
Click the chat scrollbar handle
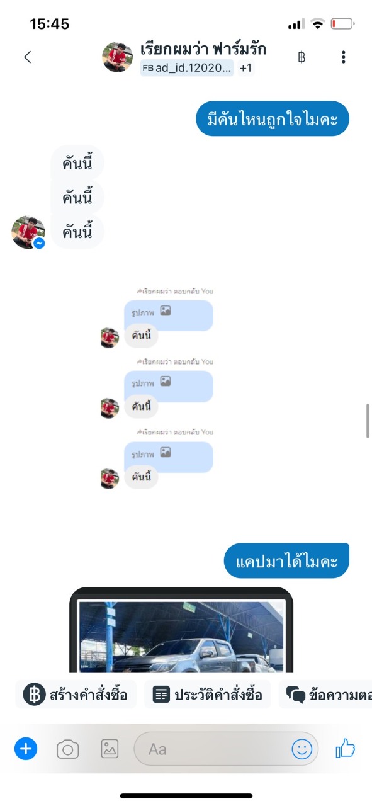(x=368, y=421)
